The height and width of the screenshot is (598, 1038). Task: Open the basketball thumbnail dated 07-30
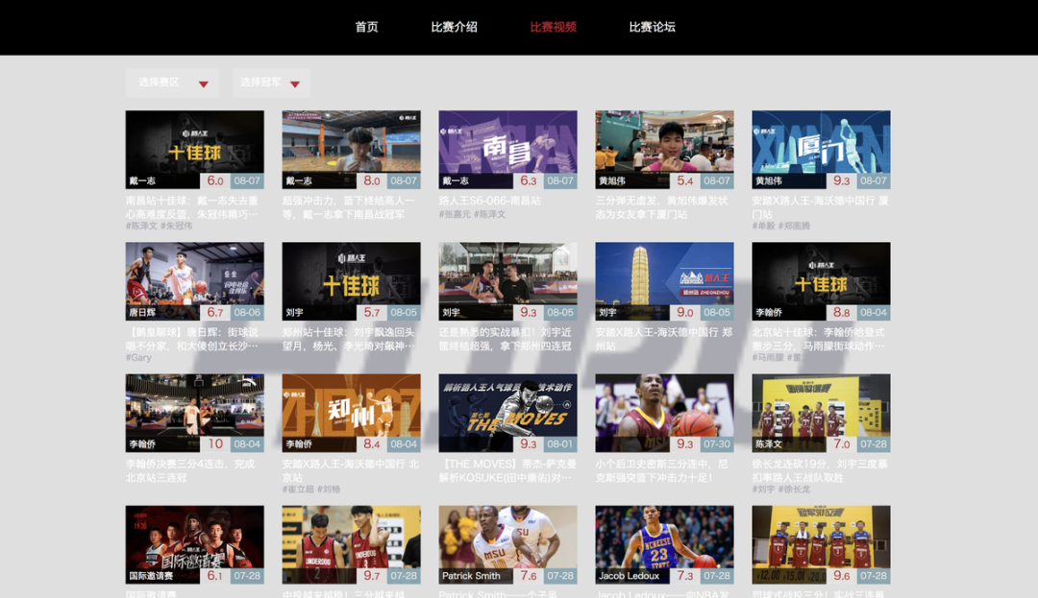664,413
